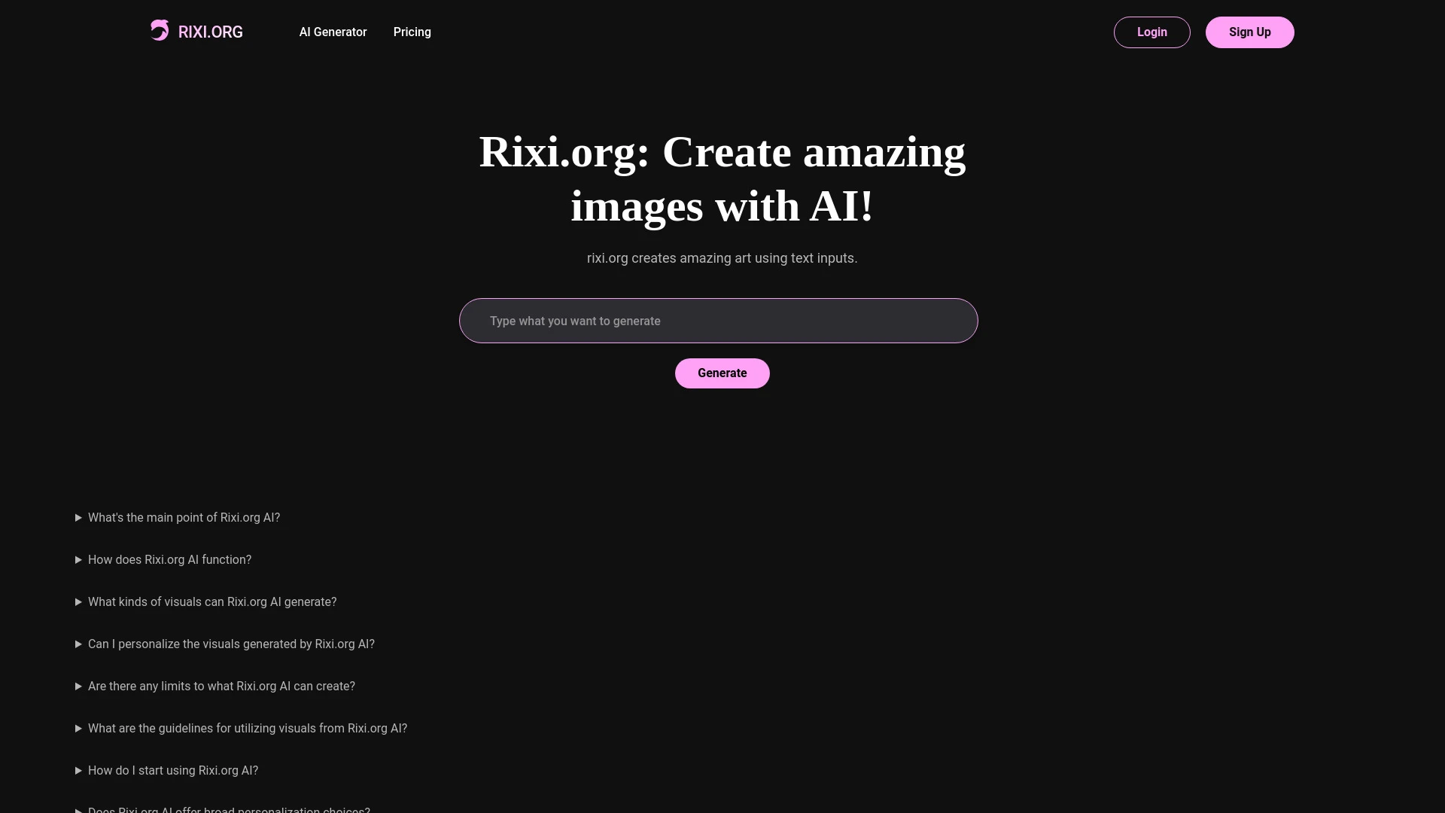
Task: Expand the How do I start using FAQ
Action: tap(78, 770)
